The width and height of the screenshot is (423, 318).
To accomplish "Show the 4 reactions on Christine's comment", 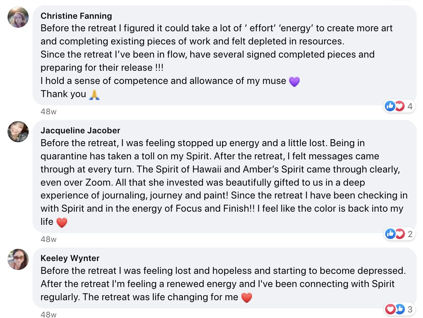I will tap(410, 106).
